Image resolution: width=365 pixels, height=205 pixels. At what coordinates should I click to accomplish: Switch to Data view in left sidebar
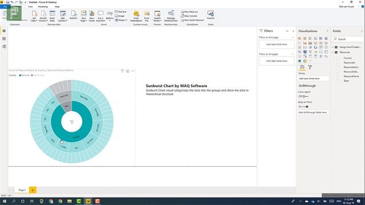4,39
